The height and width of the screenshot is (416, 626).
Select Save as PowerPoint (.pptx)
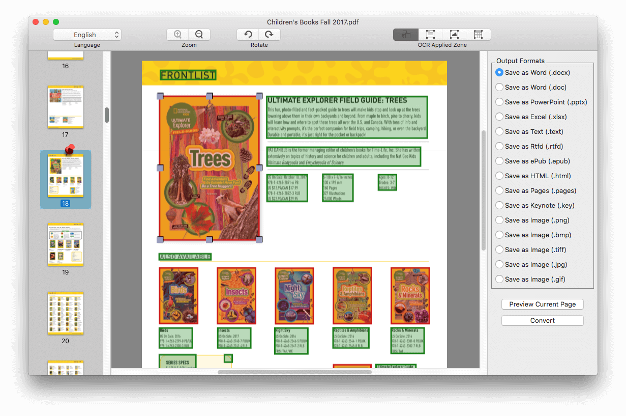(x=541, y=102)
